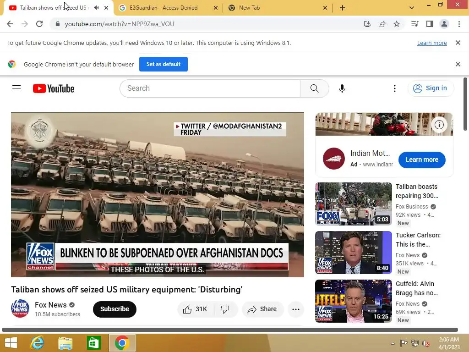This screenshot has height=352, width=469.
Task: Open the tab search dropdown arrow
Action: pyautogui.click(x=412, y=8)
